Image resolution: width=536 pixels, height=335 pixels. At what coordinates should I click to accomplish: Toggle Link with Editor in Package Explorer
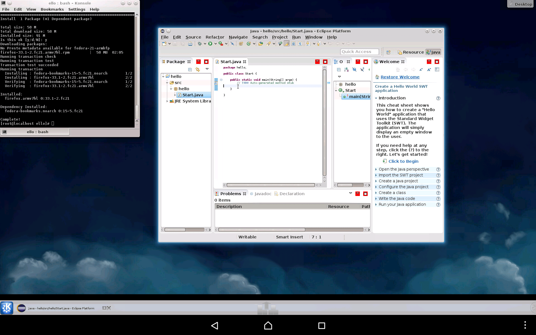tap(198, 70)
